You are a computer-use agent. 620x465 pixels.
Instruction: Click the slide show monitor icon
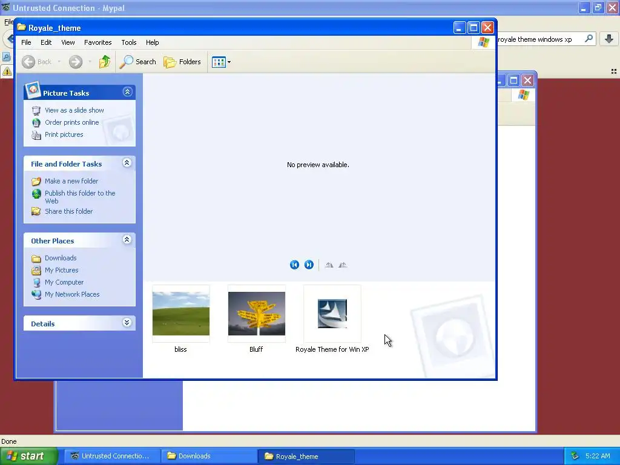coord(36,111)
